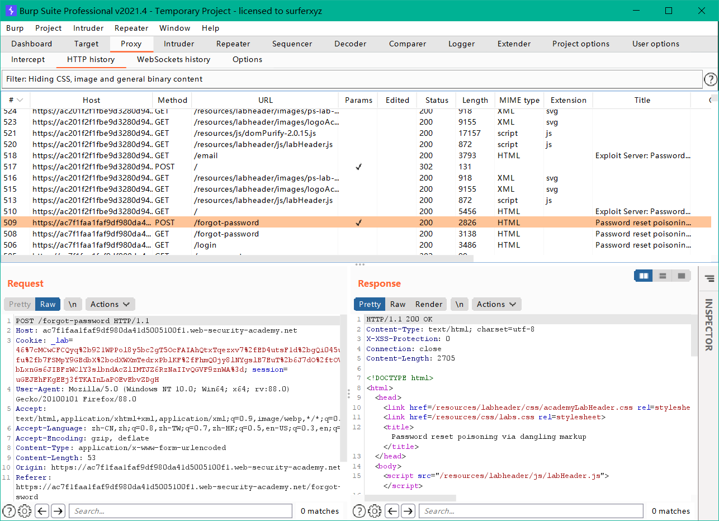
Task: Switch Response view to Raw
Action: click(398, 304)
